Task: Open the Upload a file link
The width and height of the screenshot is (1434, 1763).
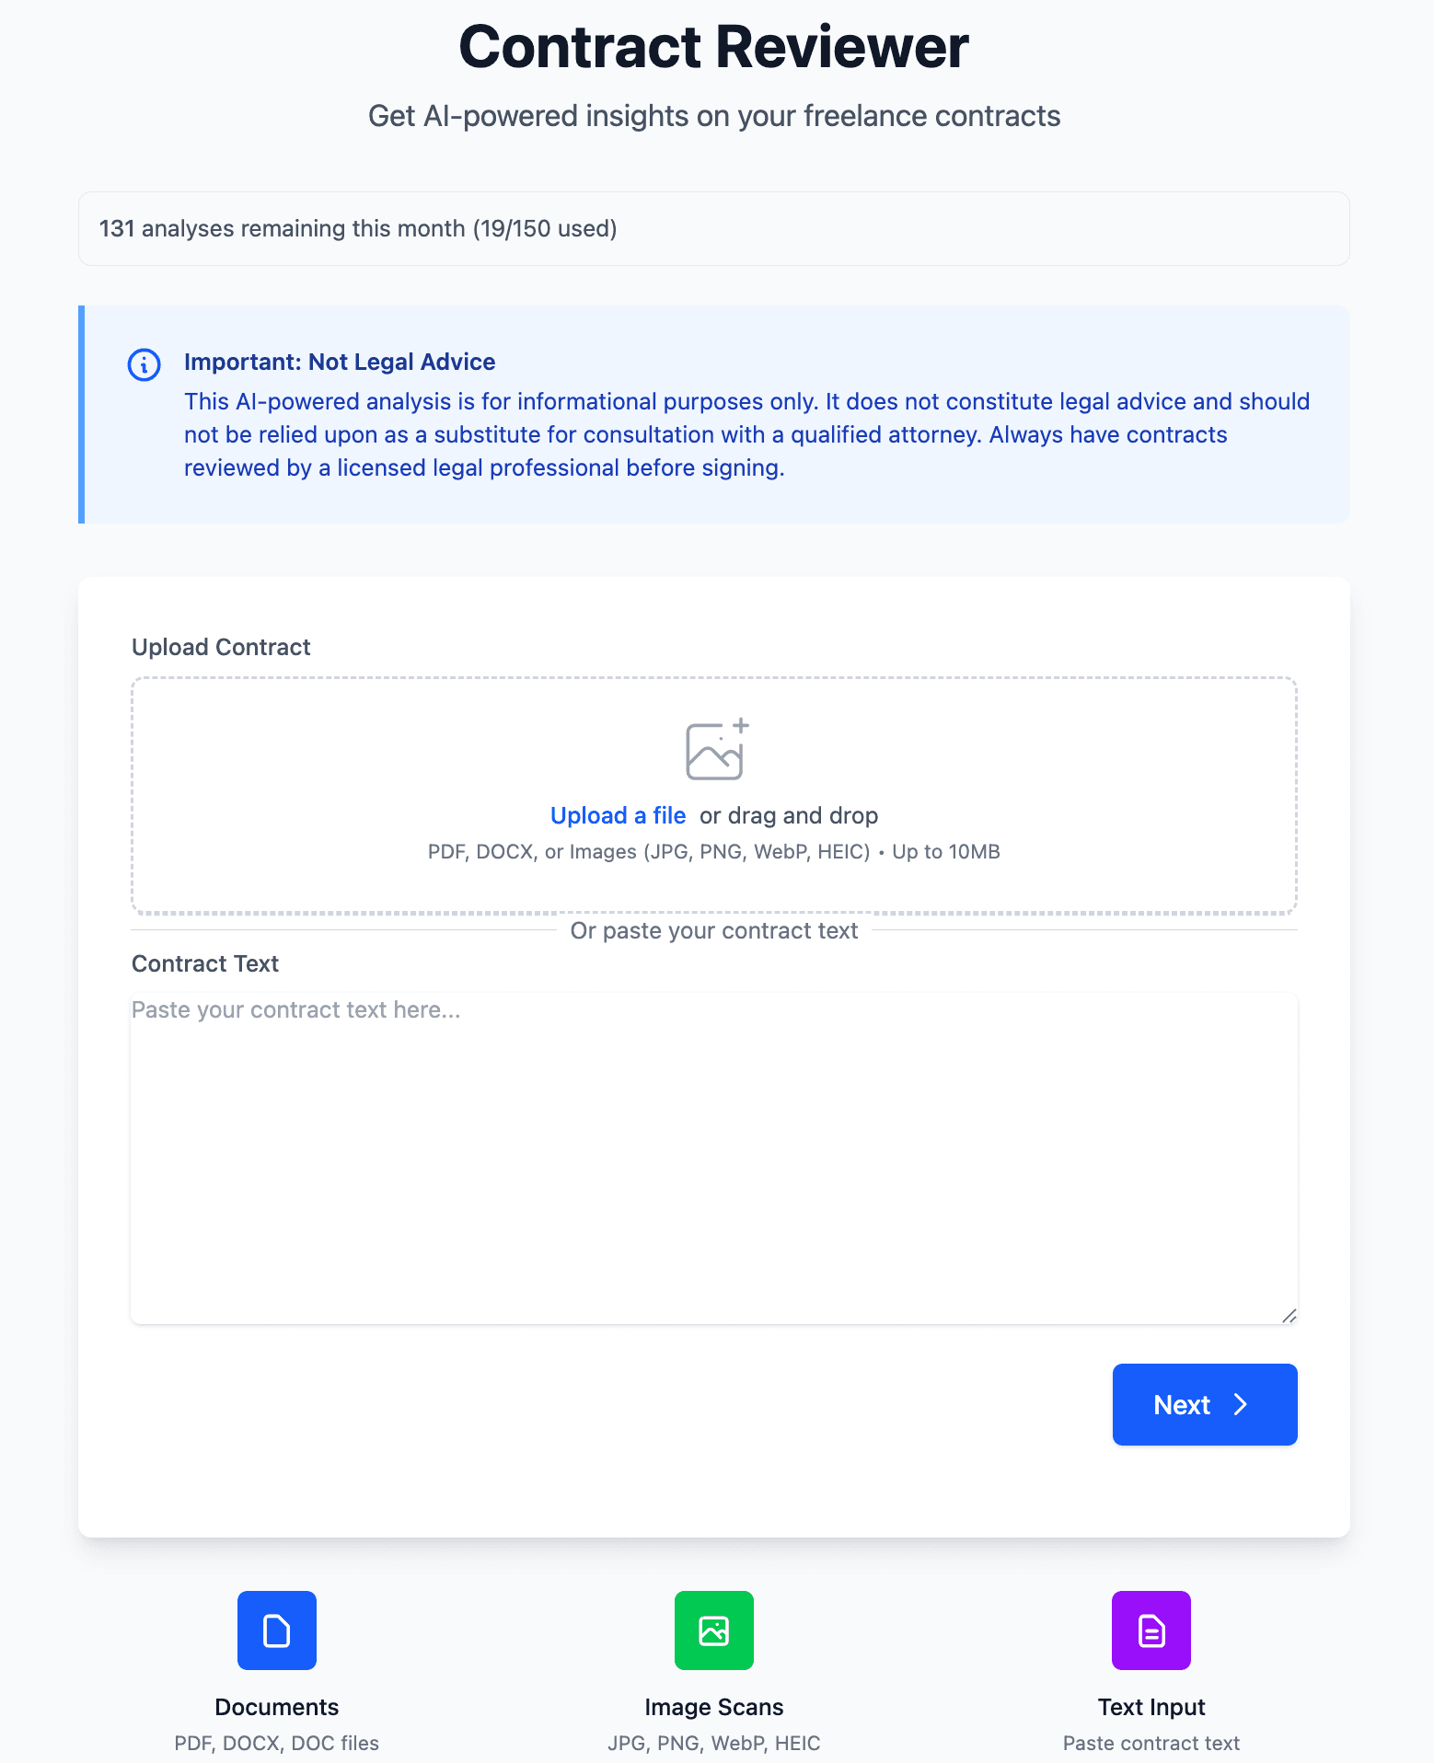Action: click(x=618, y=815)
